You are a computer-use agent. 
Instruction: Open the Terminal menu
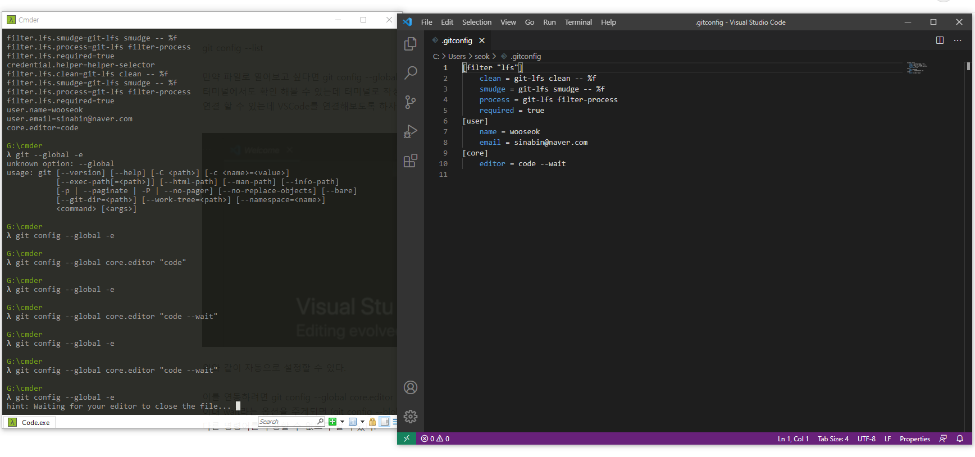pos(578,22)
